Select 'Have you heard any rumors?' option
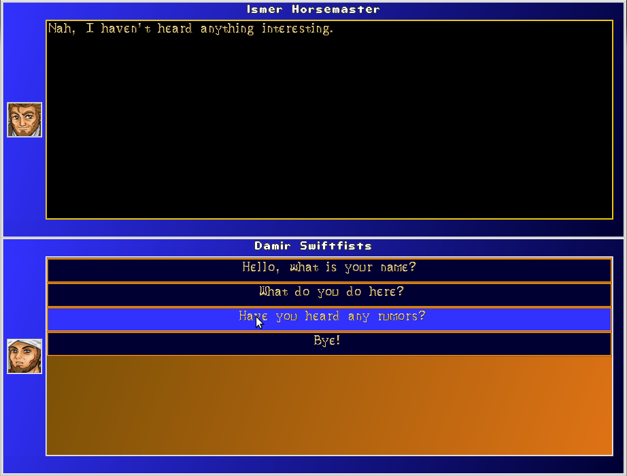This screenshot has width=627, height=476. [329, 319]
